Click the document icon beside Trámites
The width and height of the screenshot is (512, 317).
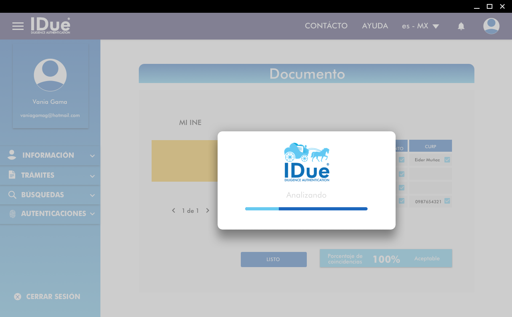[12, 175]
